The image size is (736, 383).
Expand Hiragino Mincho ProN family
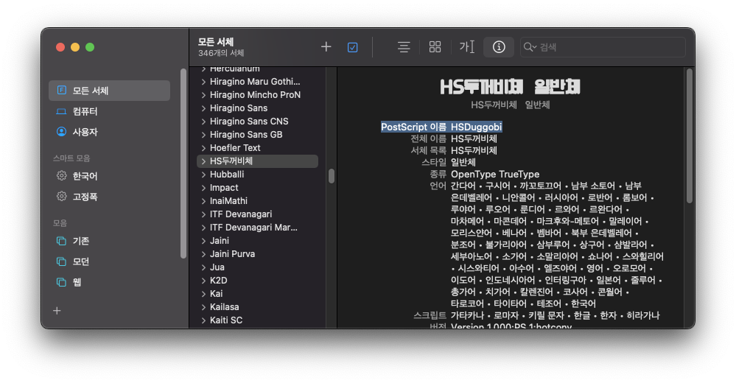point(204,95)
